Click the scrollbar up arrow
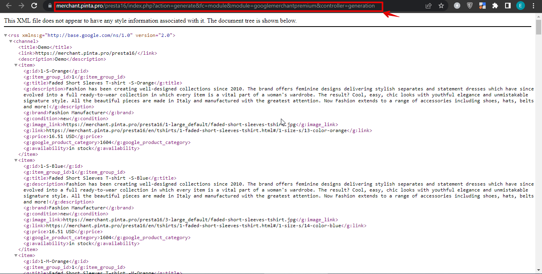The image size is (542, 274). (538, 16)
